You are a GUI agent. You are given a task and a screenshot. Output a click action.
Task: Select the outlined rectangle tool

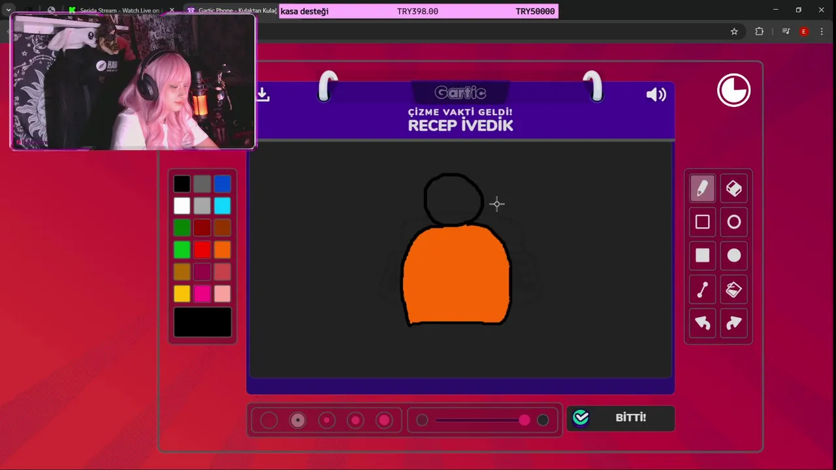pyautogui.click(x=702, y=222)
